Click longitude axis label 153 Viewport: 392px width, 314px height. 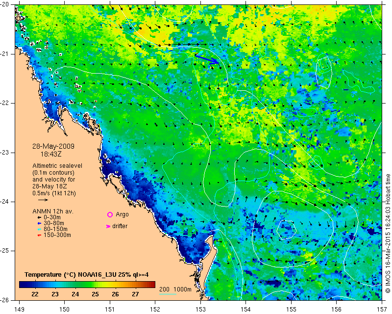point(200,310)
